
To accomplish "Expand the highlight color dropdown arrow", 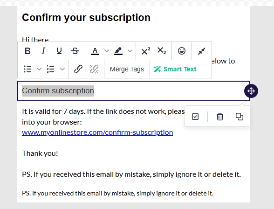I will (130, 51).
